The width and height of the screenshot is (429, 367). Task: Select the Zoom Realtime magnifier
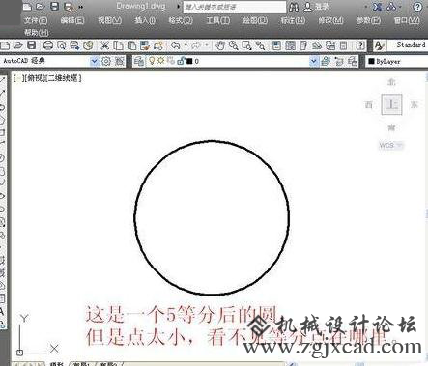click(234, 45)
